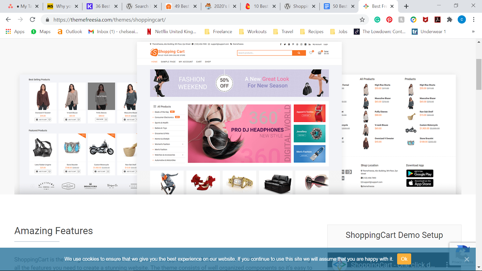The height and width of the screenshot is (271, 482).
Task: Open the Netflix United King... bookmark
Action: click(171, 32)
